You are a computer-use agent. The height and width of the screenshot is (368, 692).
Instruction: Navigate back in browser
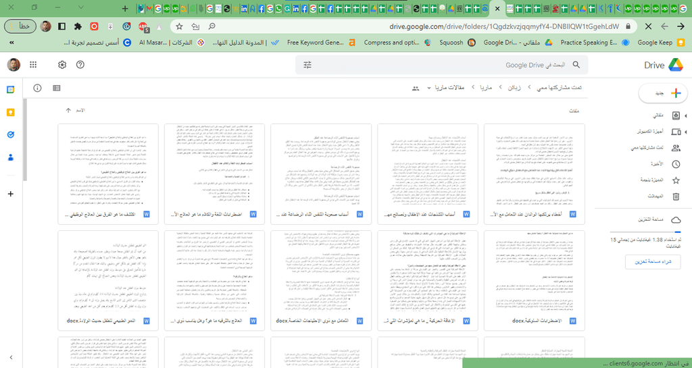681,26
